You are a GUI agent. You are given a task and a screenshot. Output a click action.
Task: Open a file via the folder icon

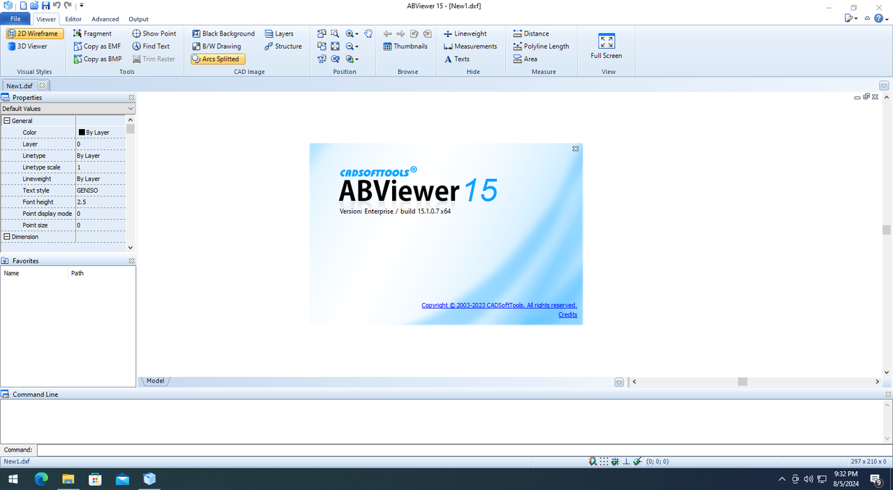point(34,6)
